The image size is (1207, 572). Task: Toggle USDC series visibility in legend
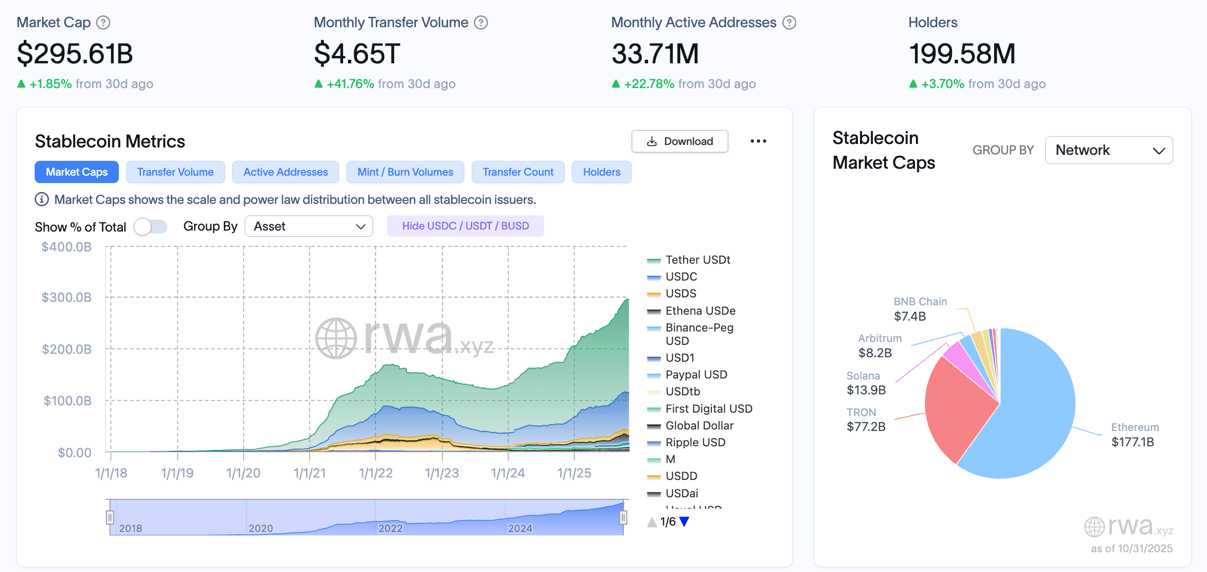[x=681, y=277]
